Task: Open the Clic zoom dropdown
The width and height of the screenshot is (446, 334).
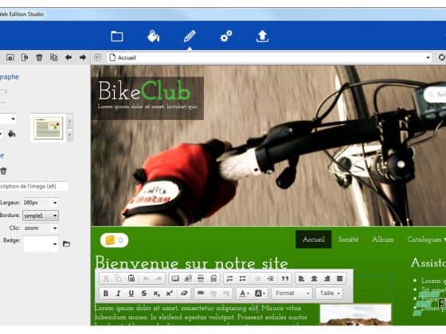Action: point(41,228)
